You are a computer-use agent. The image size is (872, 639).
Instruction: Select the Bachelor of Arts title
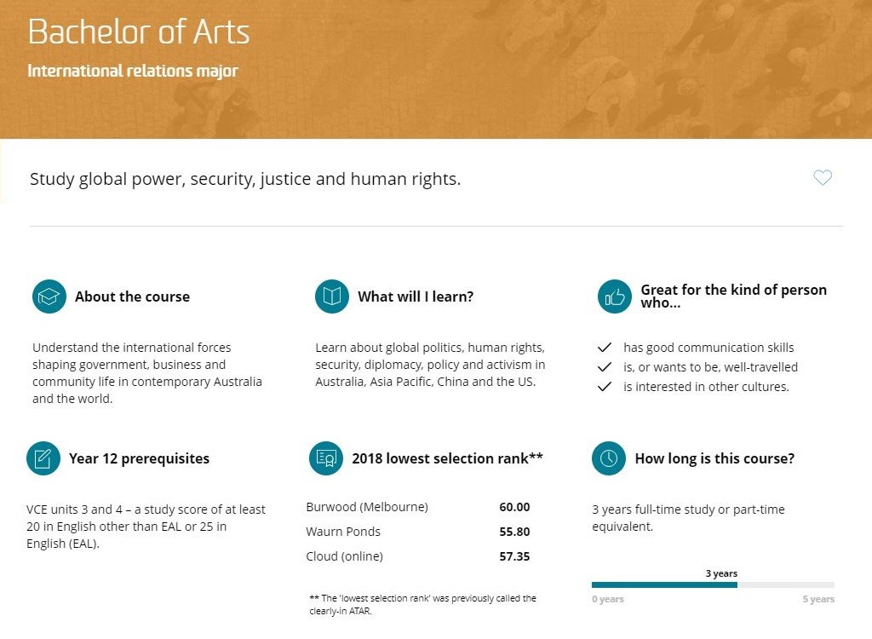pos(139,32)
